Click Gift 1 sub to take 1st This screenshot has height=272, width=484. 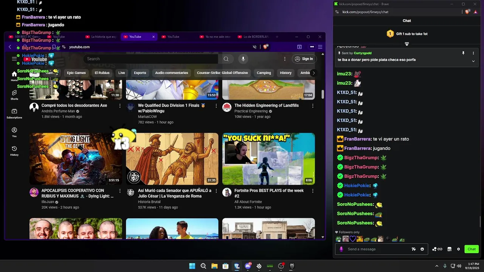407,34
